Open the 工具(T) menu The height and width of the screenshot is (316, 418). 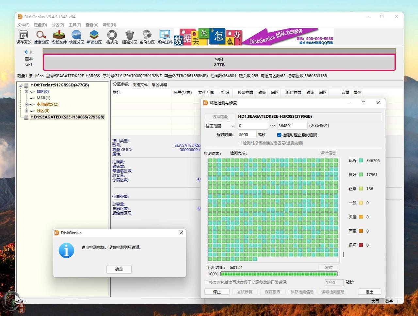[74, 25]
